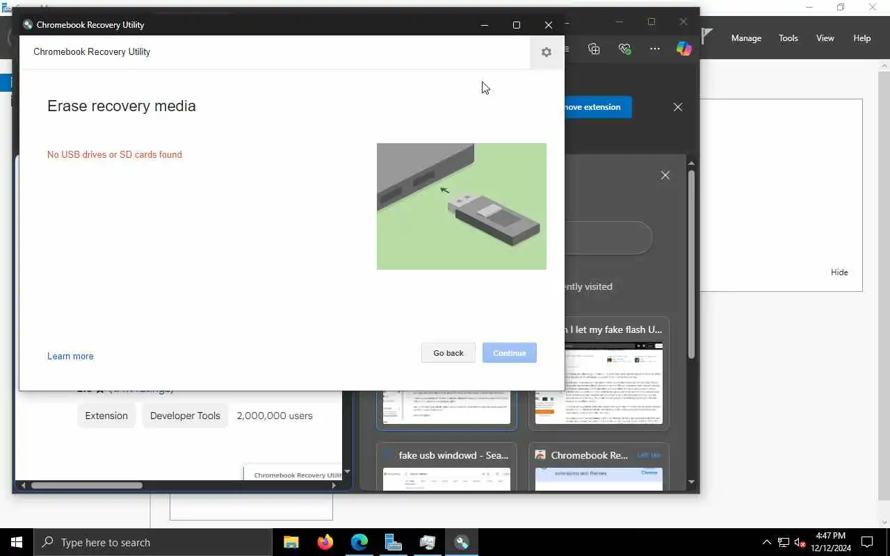Open the View menu in Server Manager
The image size is (890, 556).
pyautogui.click(x=825, y=38)
